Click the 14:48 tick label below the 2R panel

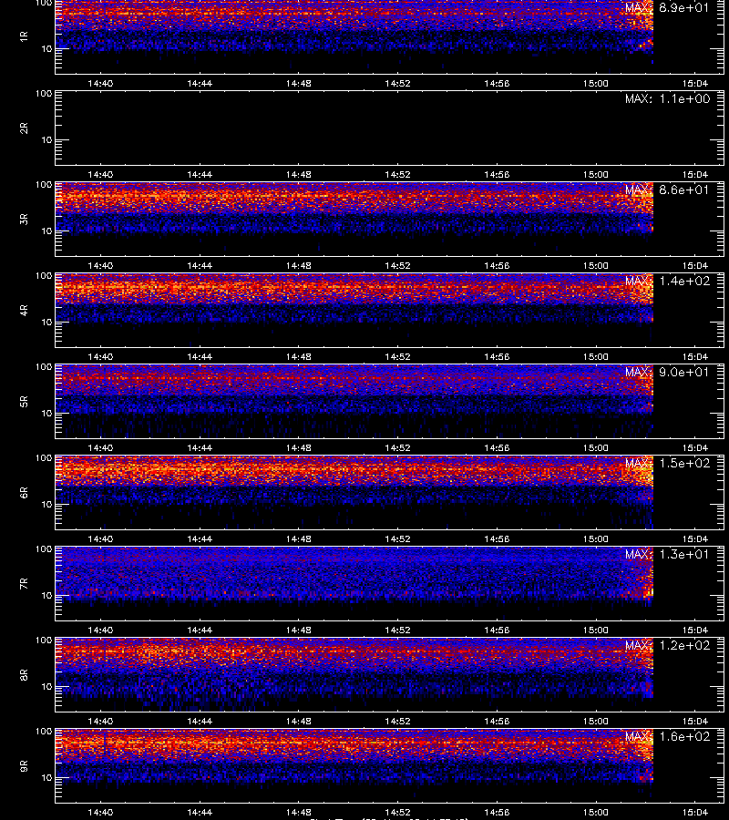pos(299,175)
